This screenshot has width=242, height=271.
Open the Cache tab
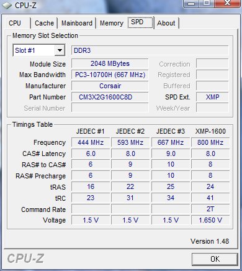(x=44, y=23)
